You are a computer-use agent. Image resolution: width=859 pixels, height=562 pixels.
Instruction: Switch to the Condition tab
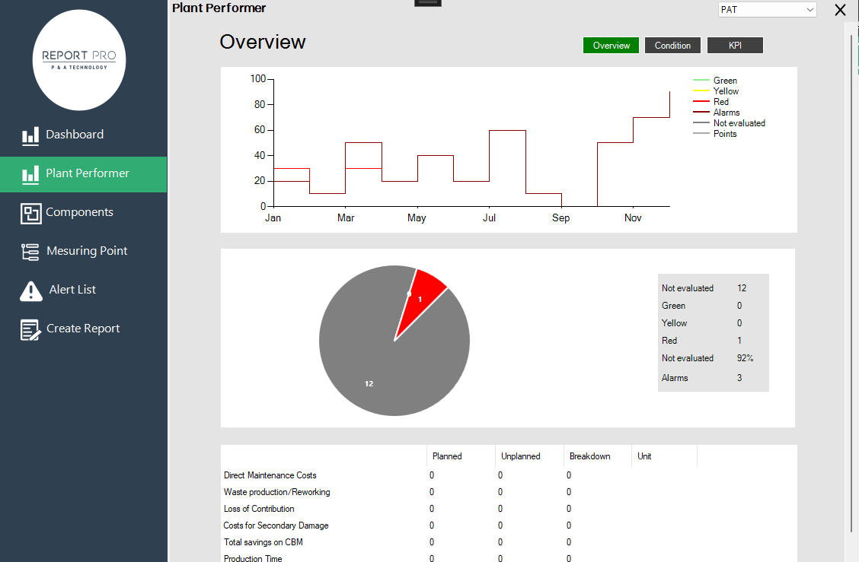(672, 46)
